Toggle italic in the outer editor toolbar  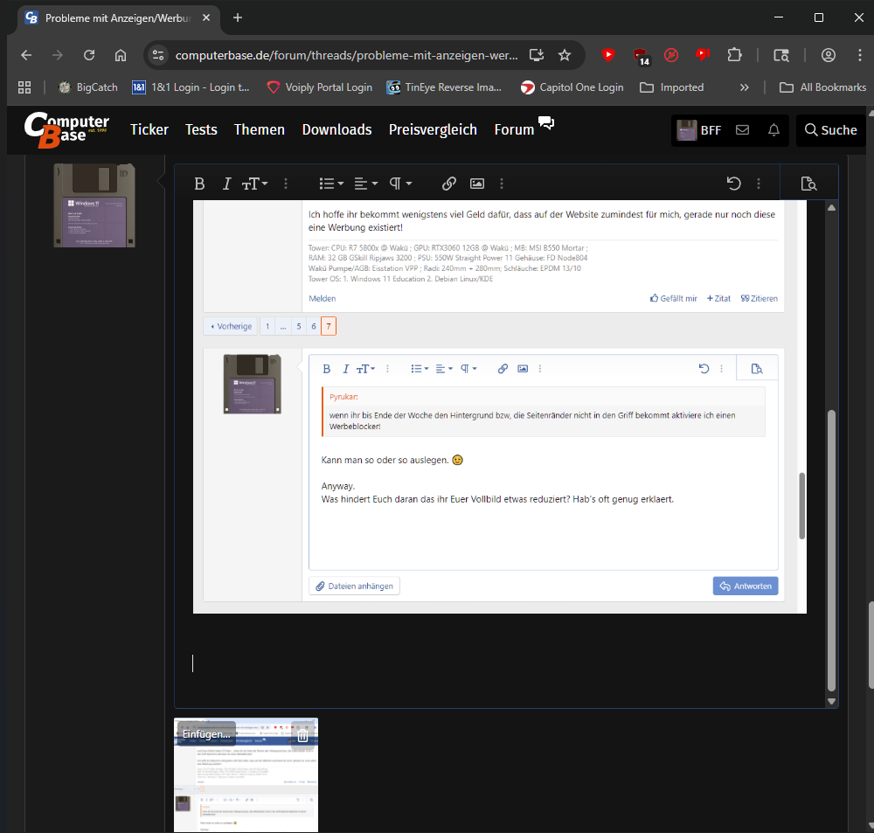click(226, 184)
